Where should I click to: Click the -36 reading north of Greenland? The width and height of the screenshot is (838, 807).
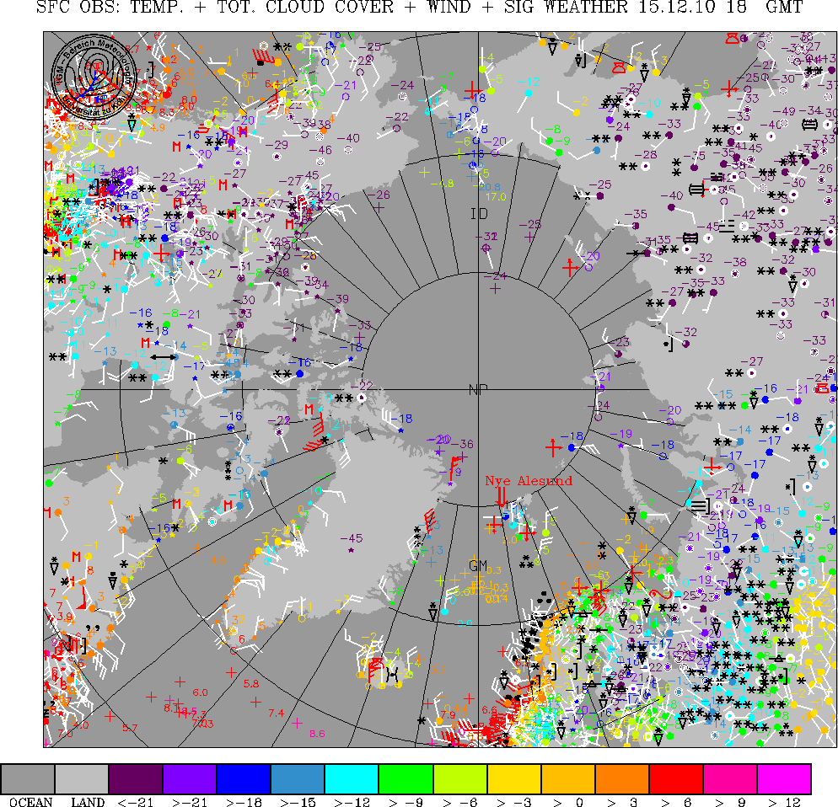[462, 444]
